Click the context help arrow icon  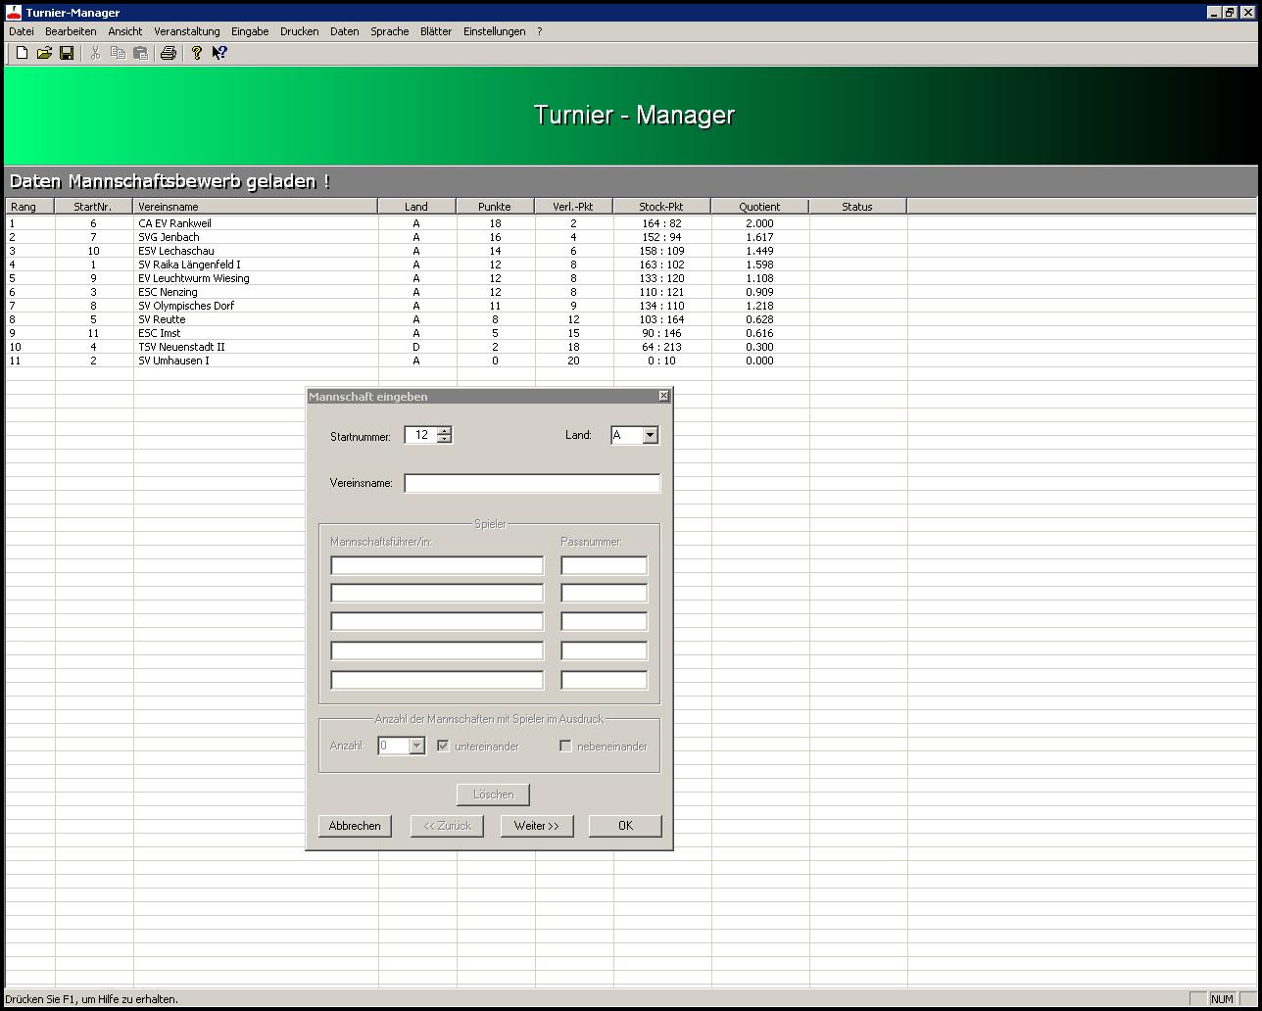coord(219,53)
